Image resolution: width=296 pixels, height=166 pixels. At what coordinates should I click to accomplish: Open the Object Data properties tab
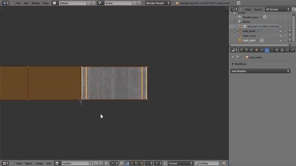(272, 50)
